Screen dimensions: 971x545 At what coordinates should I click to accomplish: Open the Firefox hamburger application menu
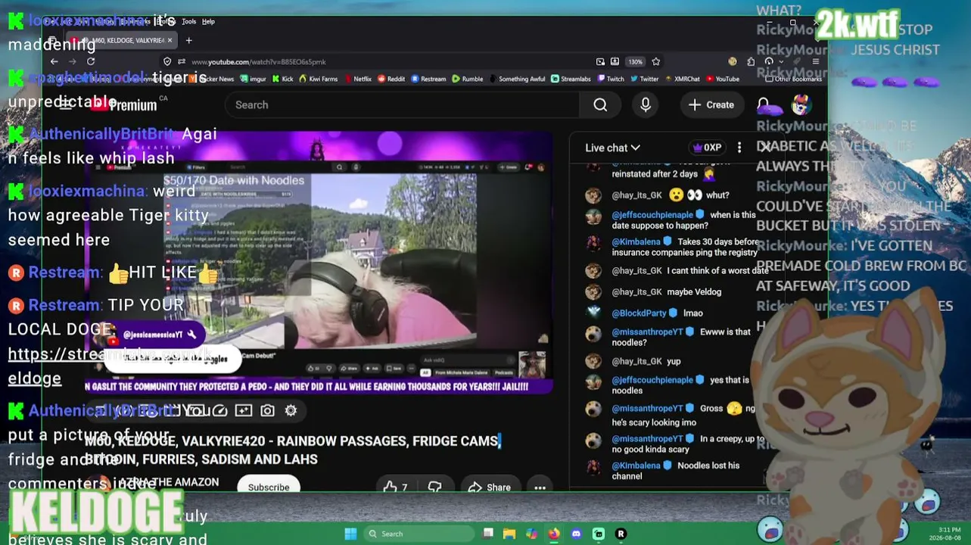click(815, 61)
